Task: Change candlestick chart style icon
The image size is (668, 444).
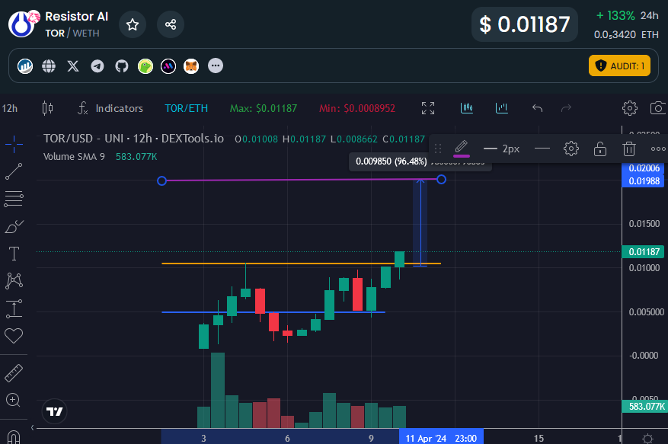Action: [x=48, y=108]
